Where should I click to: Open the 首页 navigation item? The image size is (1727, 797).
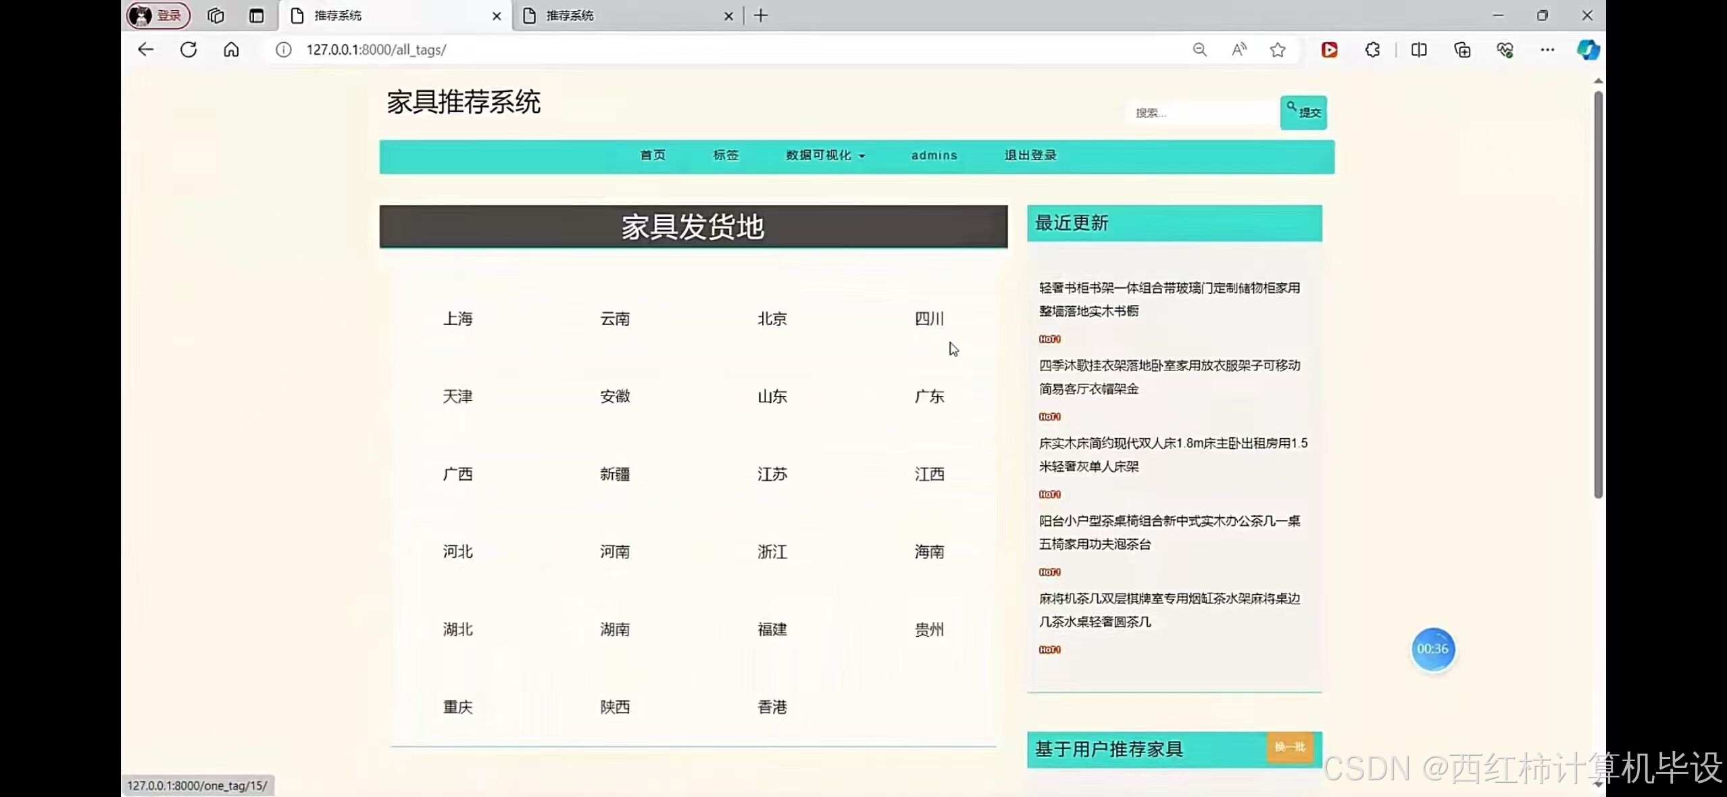pos(653,155)
